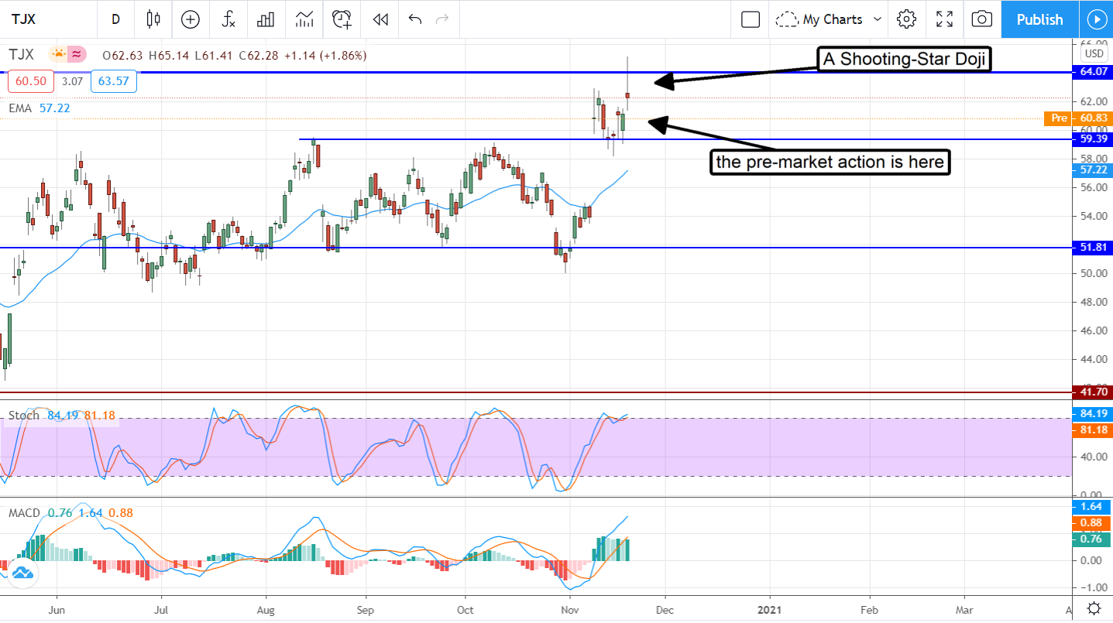Screen dimensions: 1113x623
Task: Open the Compare symbol plus icon
Action: (190, 19)
